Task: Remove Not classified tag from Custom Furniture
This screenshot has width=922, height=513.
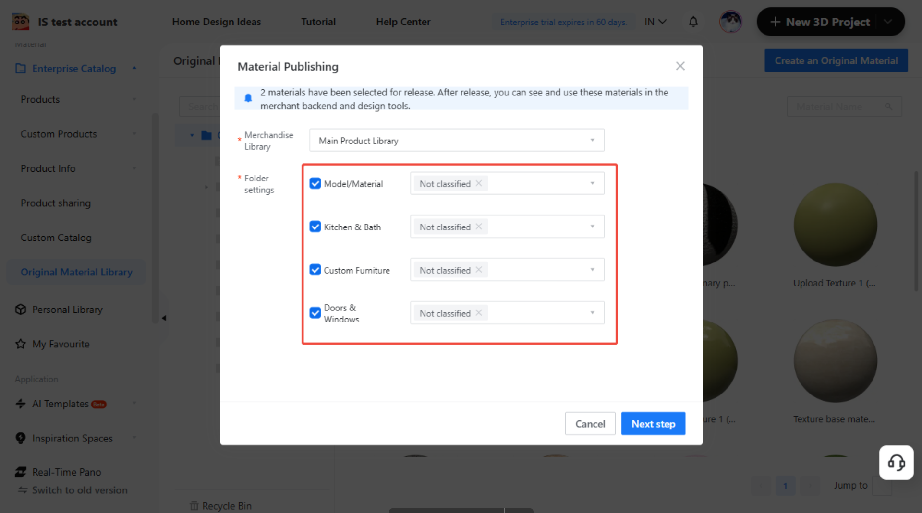Action: (479, 270)
